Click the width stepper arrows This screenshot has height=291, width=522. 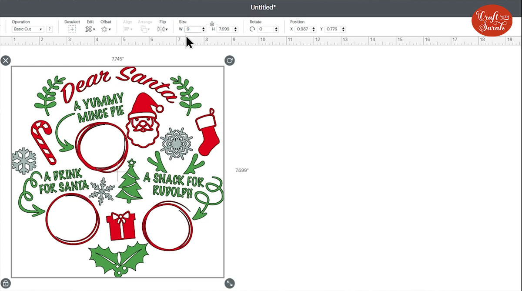click(204, 29)
